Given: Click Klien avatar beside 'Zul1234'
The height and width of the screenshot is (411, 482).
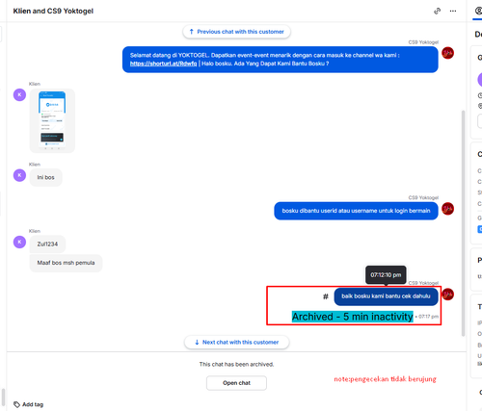Looking at the screenshot, I should pyautogui.click(x=19, y=242).
